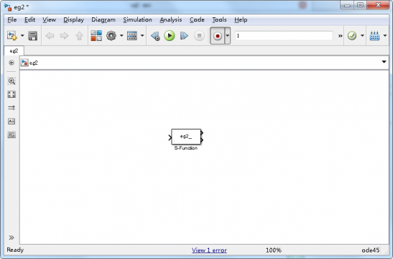This screenshot has height=259, width=393.
Task: Open Model Configuration Parameters gear icon
Action: click(x=111, y=36)
